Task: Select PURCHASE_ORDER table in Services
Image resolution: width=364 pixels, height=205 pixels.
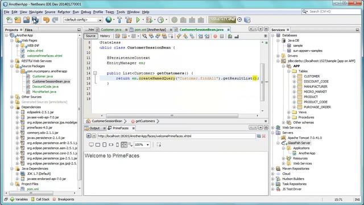Action: pyautogui.click(x=317, y=107)
